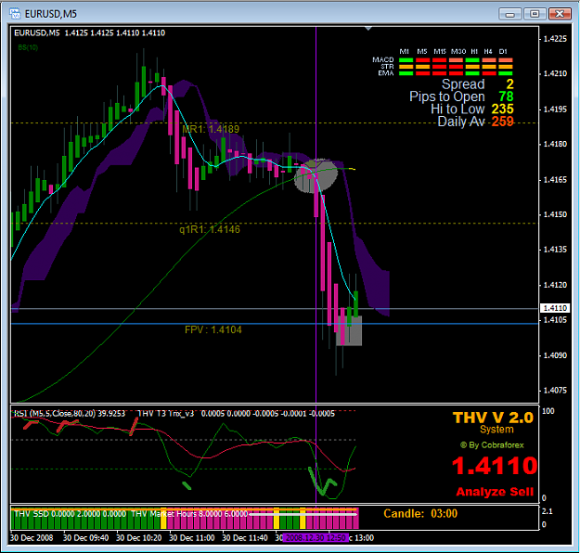Click the D1 timeframe column header
Viewport: 580px width, 553px height.
pyautogui.click(x=503, y=51)
